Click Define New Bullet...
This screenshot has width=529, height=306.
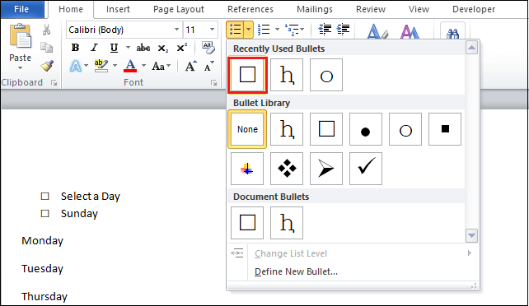[x=296, y=271]
